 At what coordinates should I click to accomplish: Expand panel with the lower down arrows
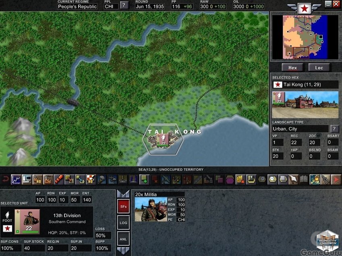click(x=123, y=250)
